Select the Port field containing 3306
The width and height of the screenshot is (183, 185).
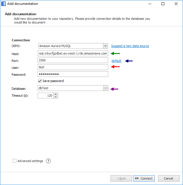point(73,61)
